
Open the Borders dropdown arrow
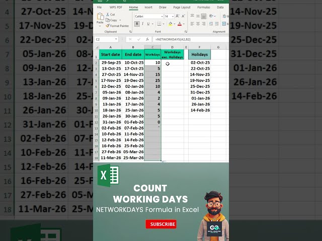[164, 24]
